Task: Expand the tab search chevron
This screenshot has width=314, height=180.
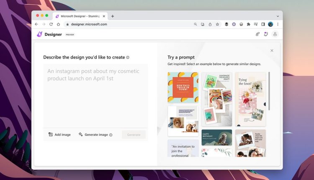Action: (x=278, y=16)
